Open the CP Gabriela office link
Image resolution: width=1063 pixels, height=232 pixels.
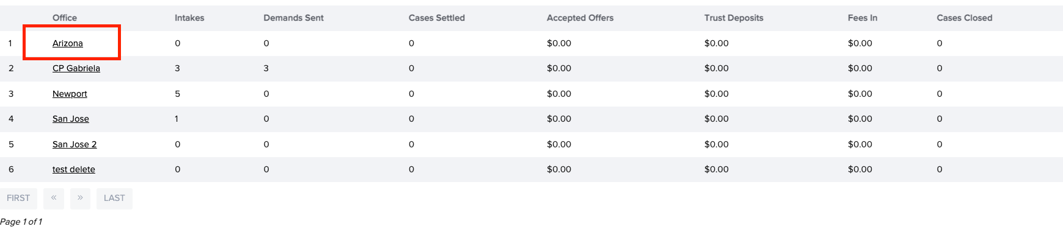click(76, 68)
